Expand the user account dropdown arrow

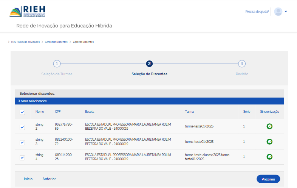click(286, 12)
